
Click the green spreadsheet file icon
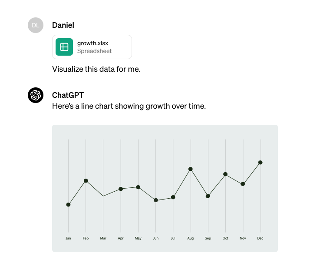64,47
